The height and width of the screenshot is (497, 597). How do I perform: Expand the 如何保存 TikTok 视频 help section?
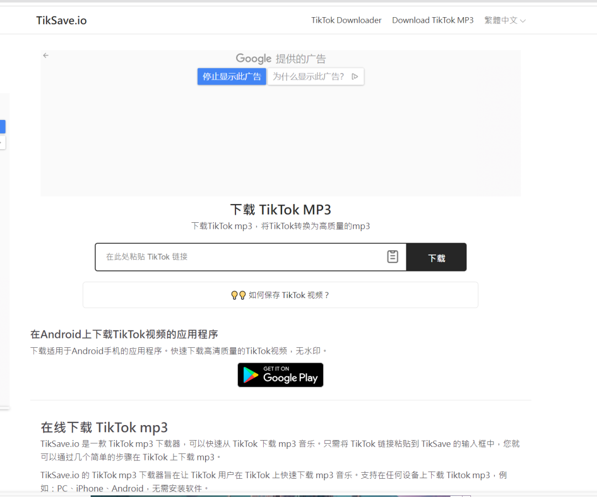280,295
